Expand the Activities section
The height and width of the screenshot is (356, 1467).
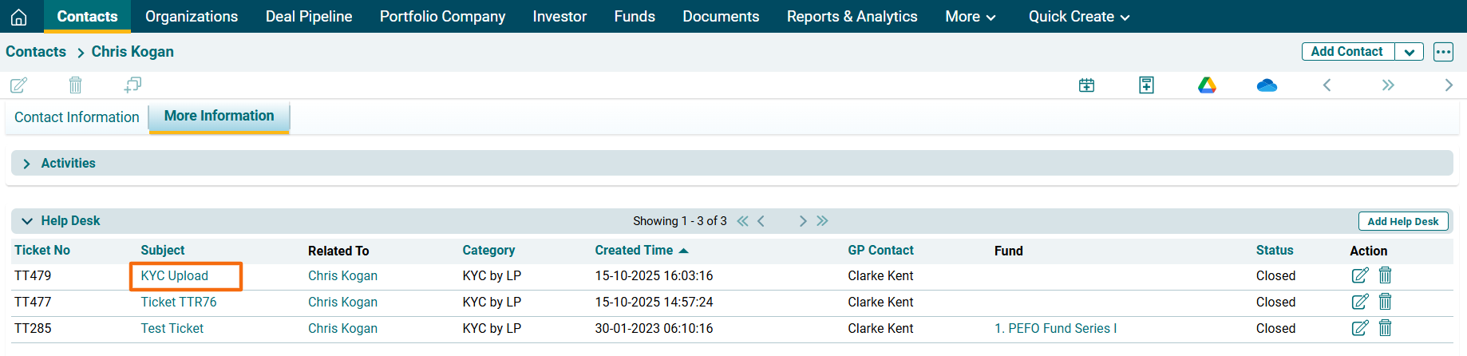[x=27, y=163]
